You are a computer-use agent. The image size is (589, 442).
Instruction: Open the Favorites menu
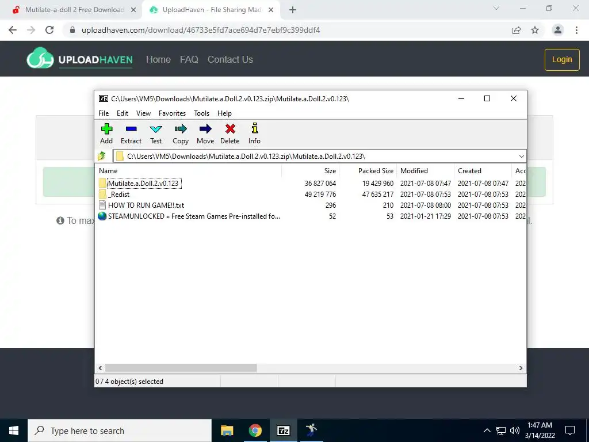pyautogui.click(x=172, y=113)
